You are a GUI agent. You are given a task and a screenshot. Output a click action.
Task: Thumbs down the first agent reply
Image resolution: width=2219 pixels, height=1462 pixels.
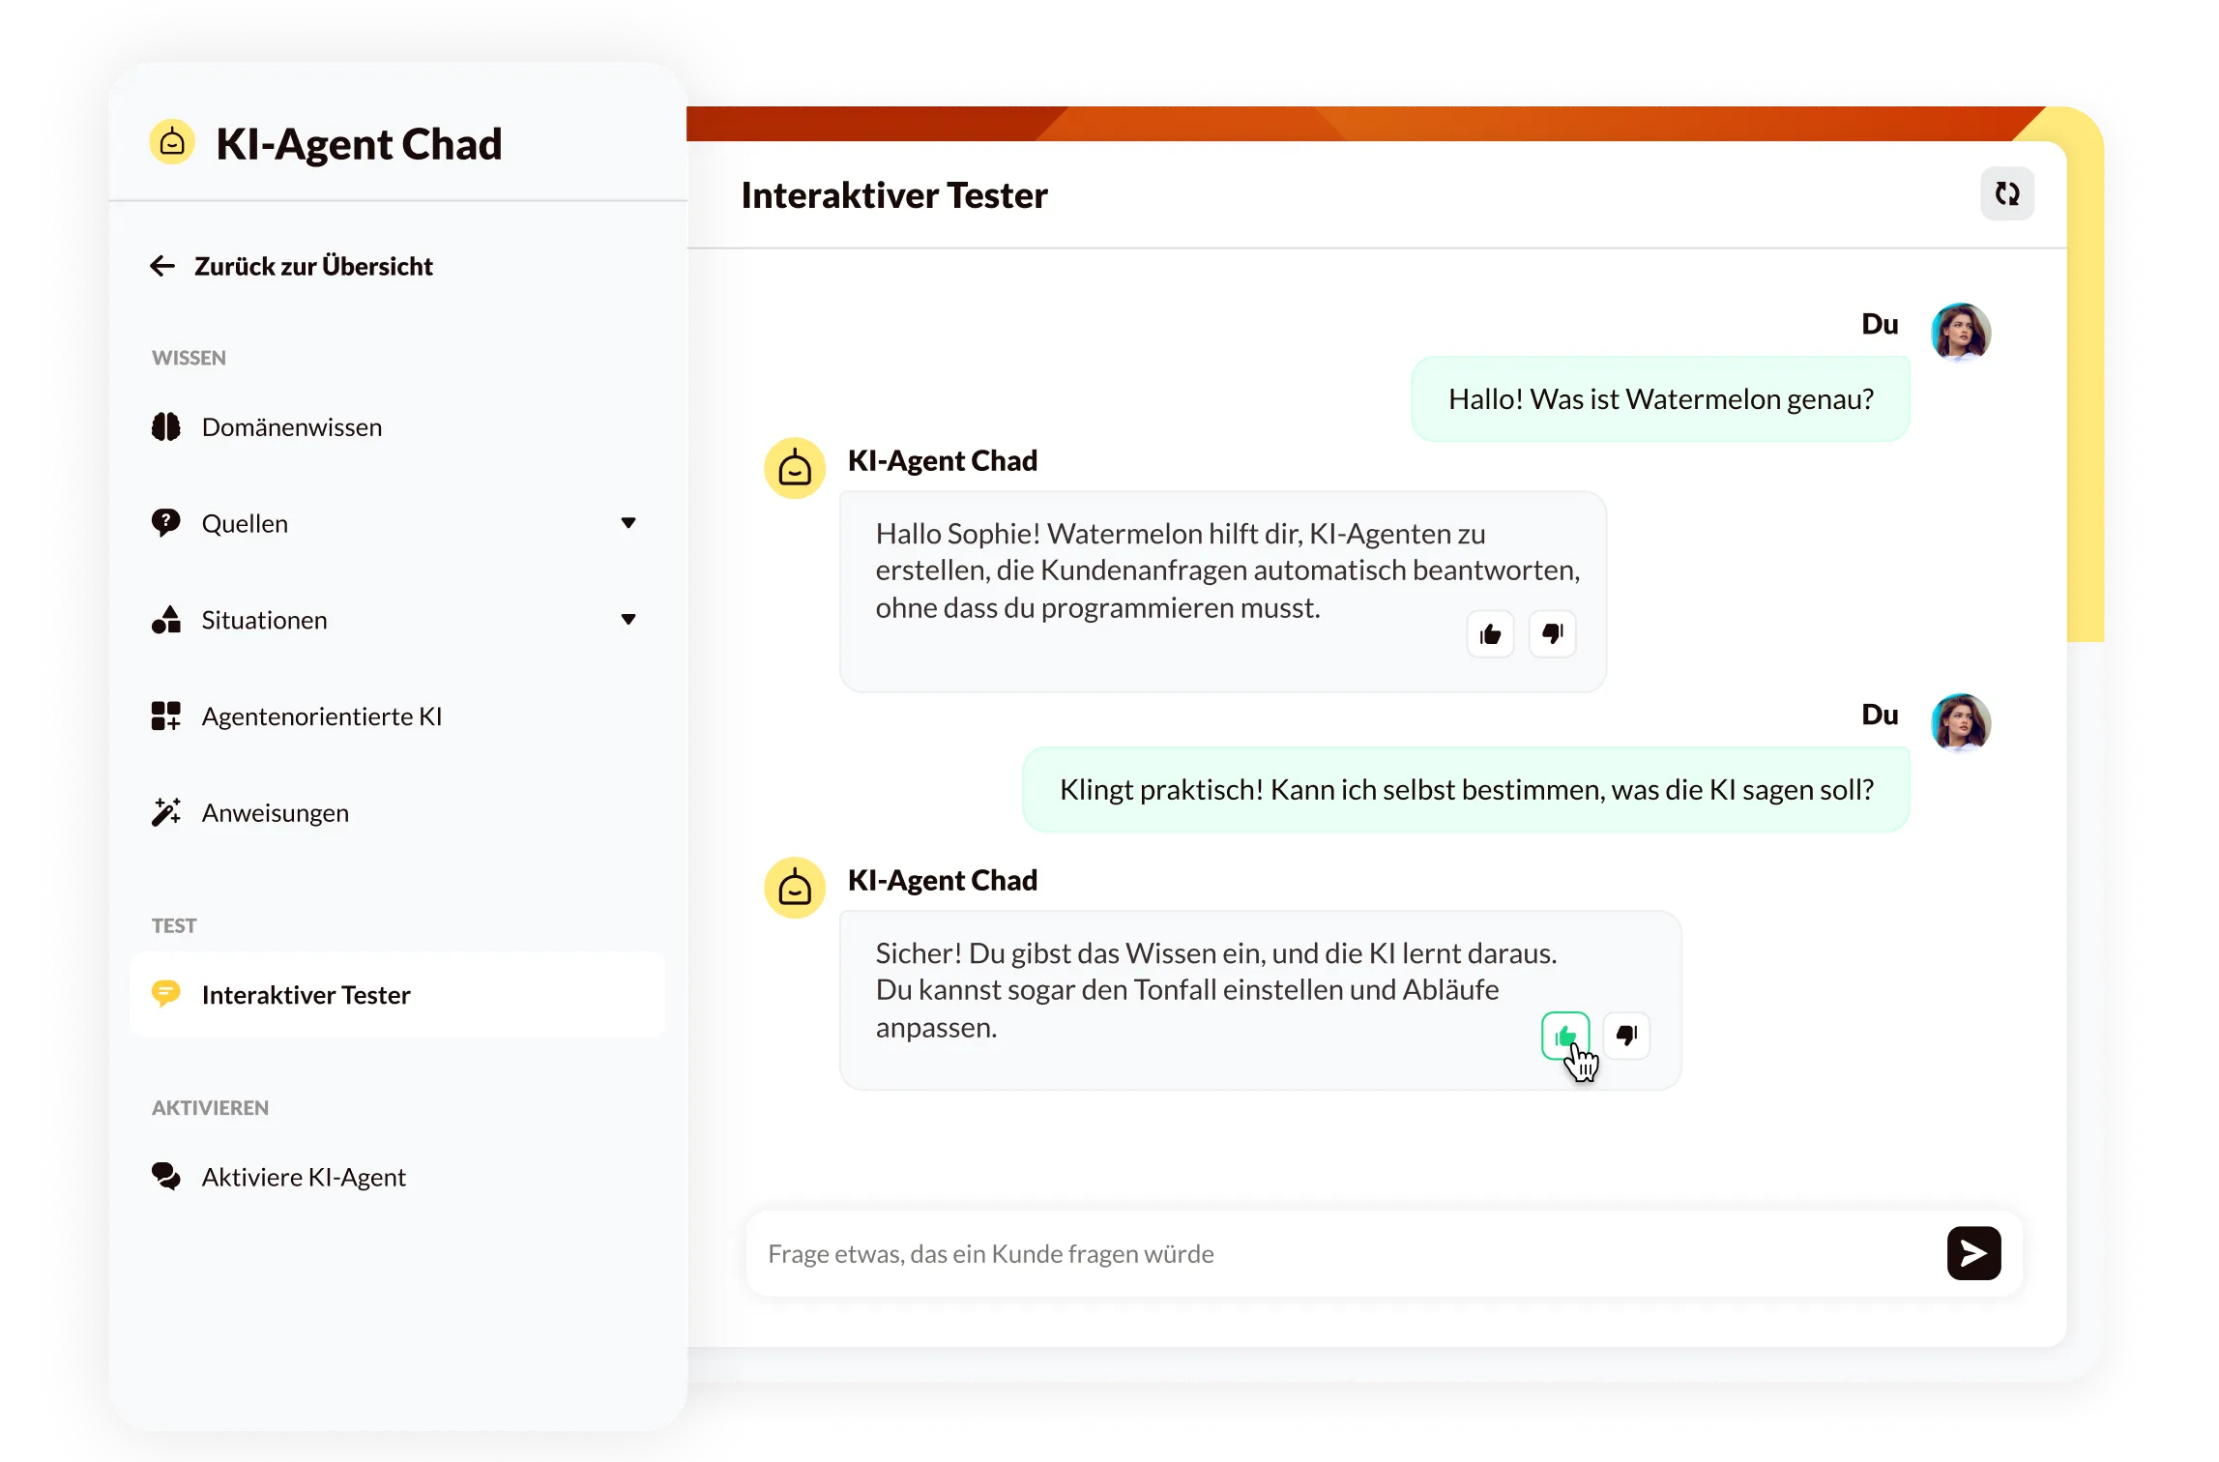tap(1552, 634)
